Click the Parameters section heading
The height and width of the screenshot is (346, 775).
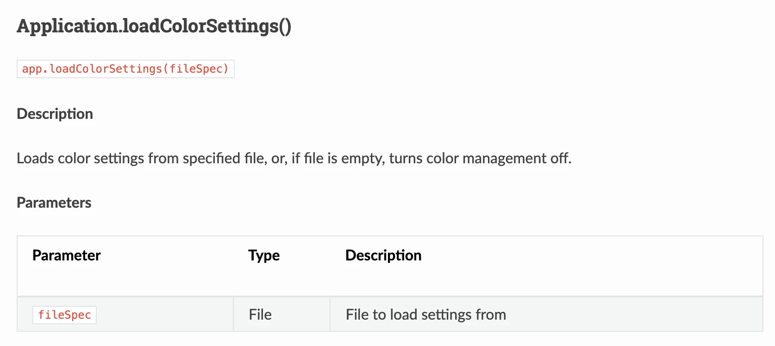click(x=54, y=203)
